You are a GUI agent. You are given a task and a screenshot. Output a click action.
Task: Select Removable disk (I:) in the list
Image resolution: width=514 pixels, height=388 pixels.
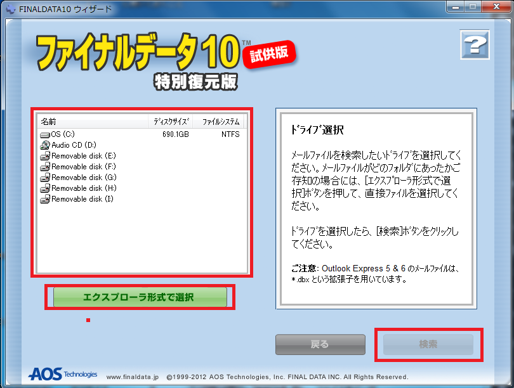(82, 199)
